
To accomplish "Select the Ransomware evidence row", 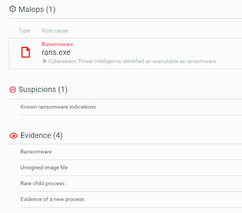I will pos(131,152).
